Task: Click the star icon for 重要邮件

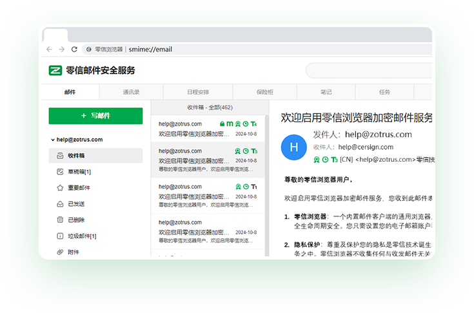Action: [x=60, y=188]
